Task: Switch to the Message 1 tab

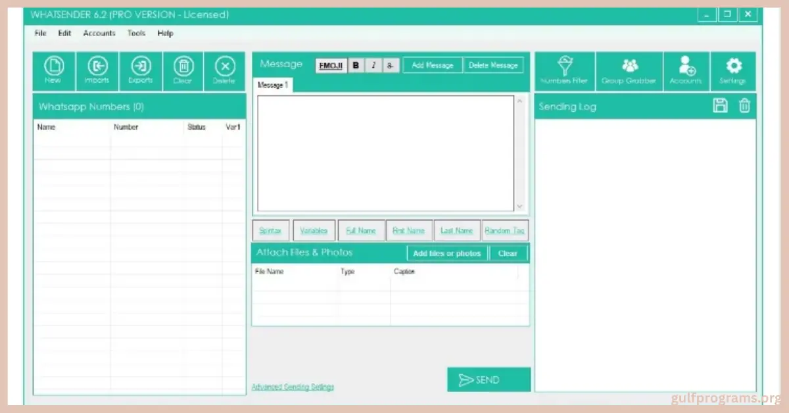Action: tap(273, 84)
